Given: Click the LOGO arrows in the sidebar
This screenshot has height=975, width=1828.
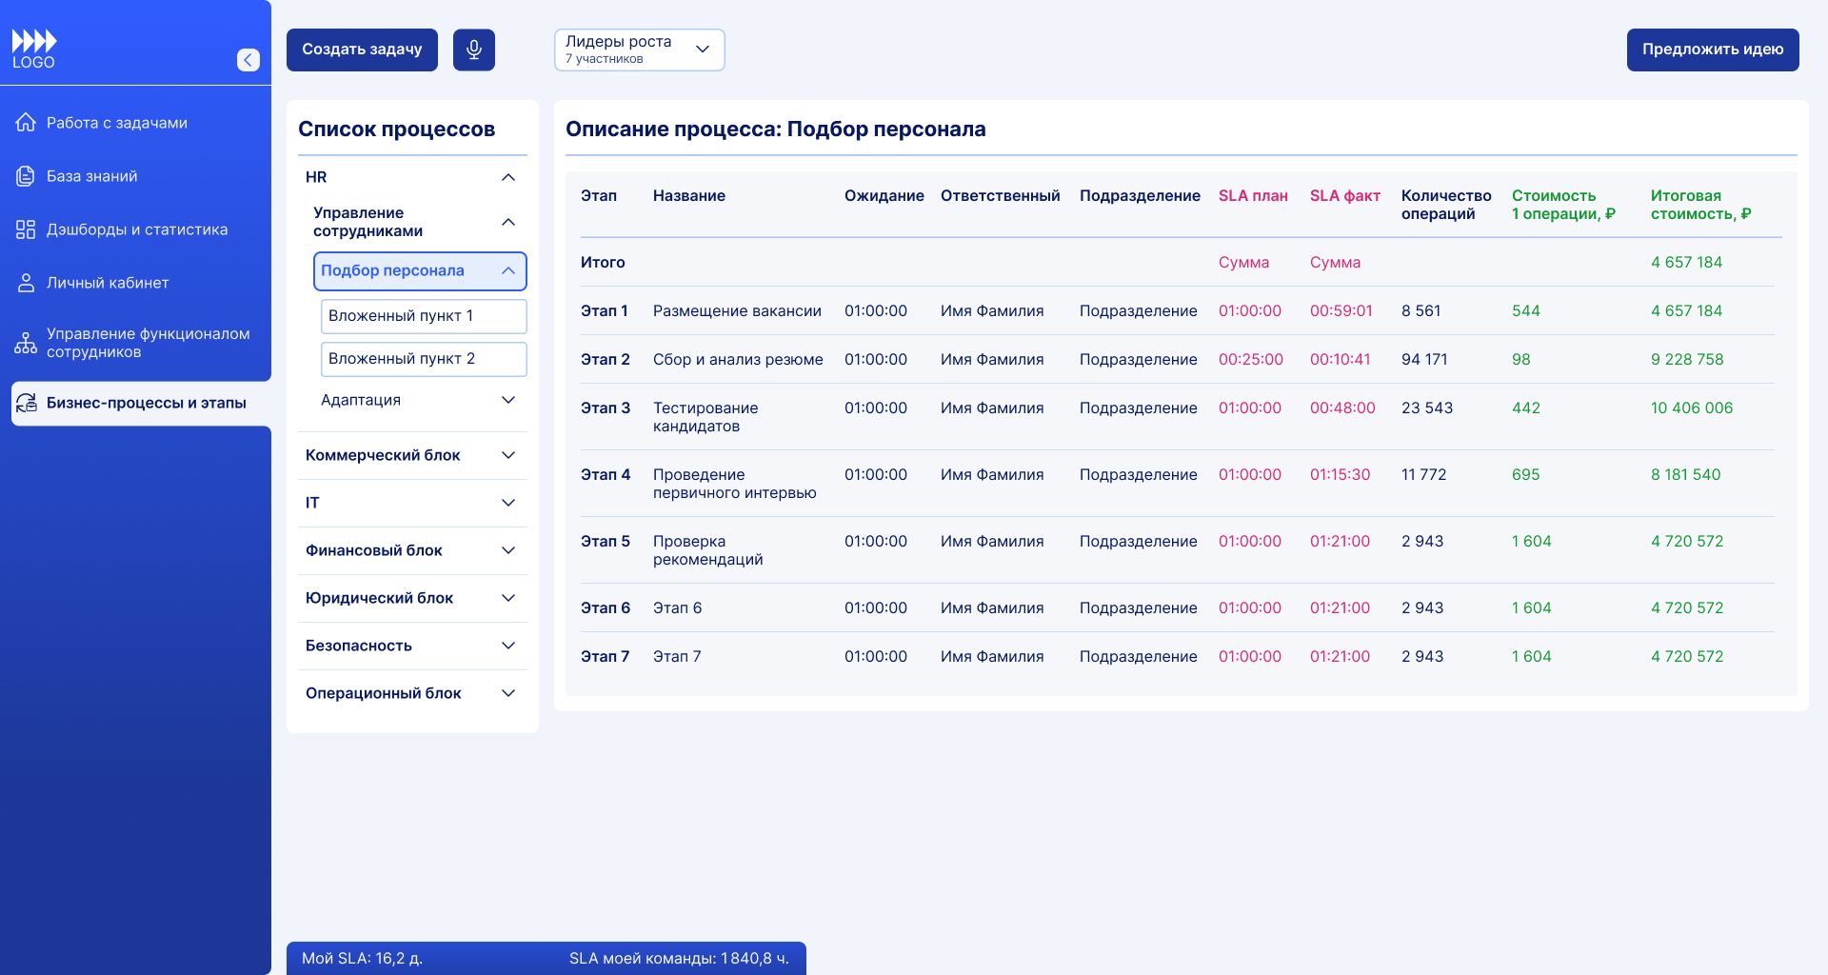Looking at the screenshot, I should click(34, 41).
